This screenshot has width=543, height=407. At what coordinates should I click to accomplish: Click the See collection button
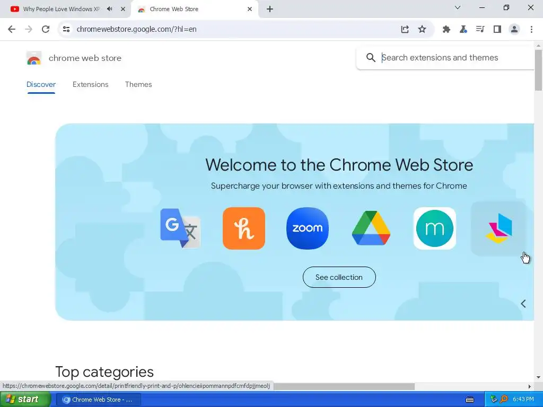click(x=339, y=277)
